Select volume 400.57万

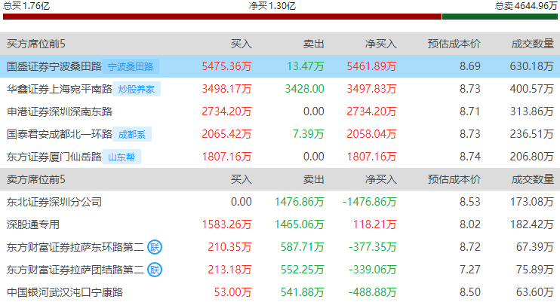532,89
